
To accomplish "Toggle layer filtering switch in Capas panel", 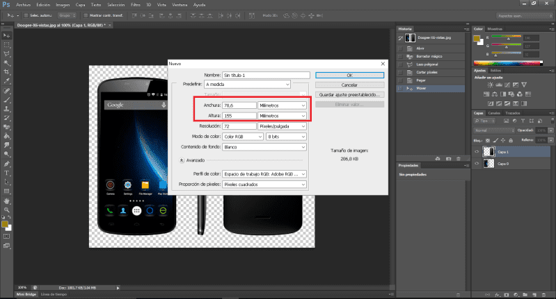I will click(x=552, y=121).
